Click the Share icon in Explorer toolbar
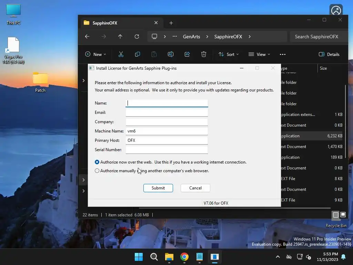This screenshot has width=353, height=265. [x=187, y=54]
